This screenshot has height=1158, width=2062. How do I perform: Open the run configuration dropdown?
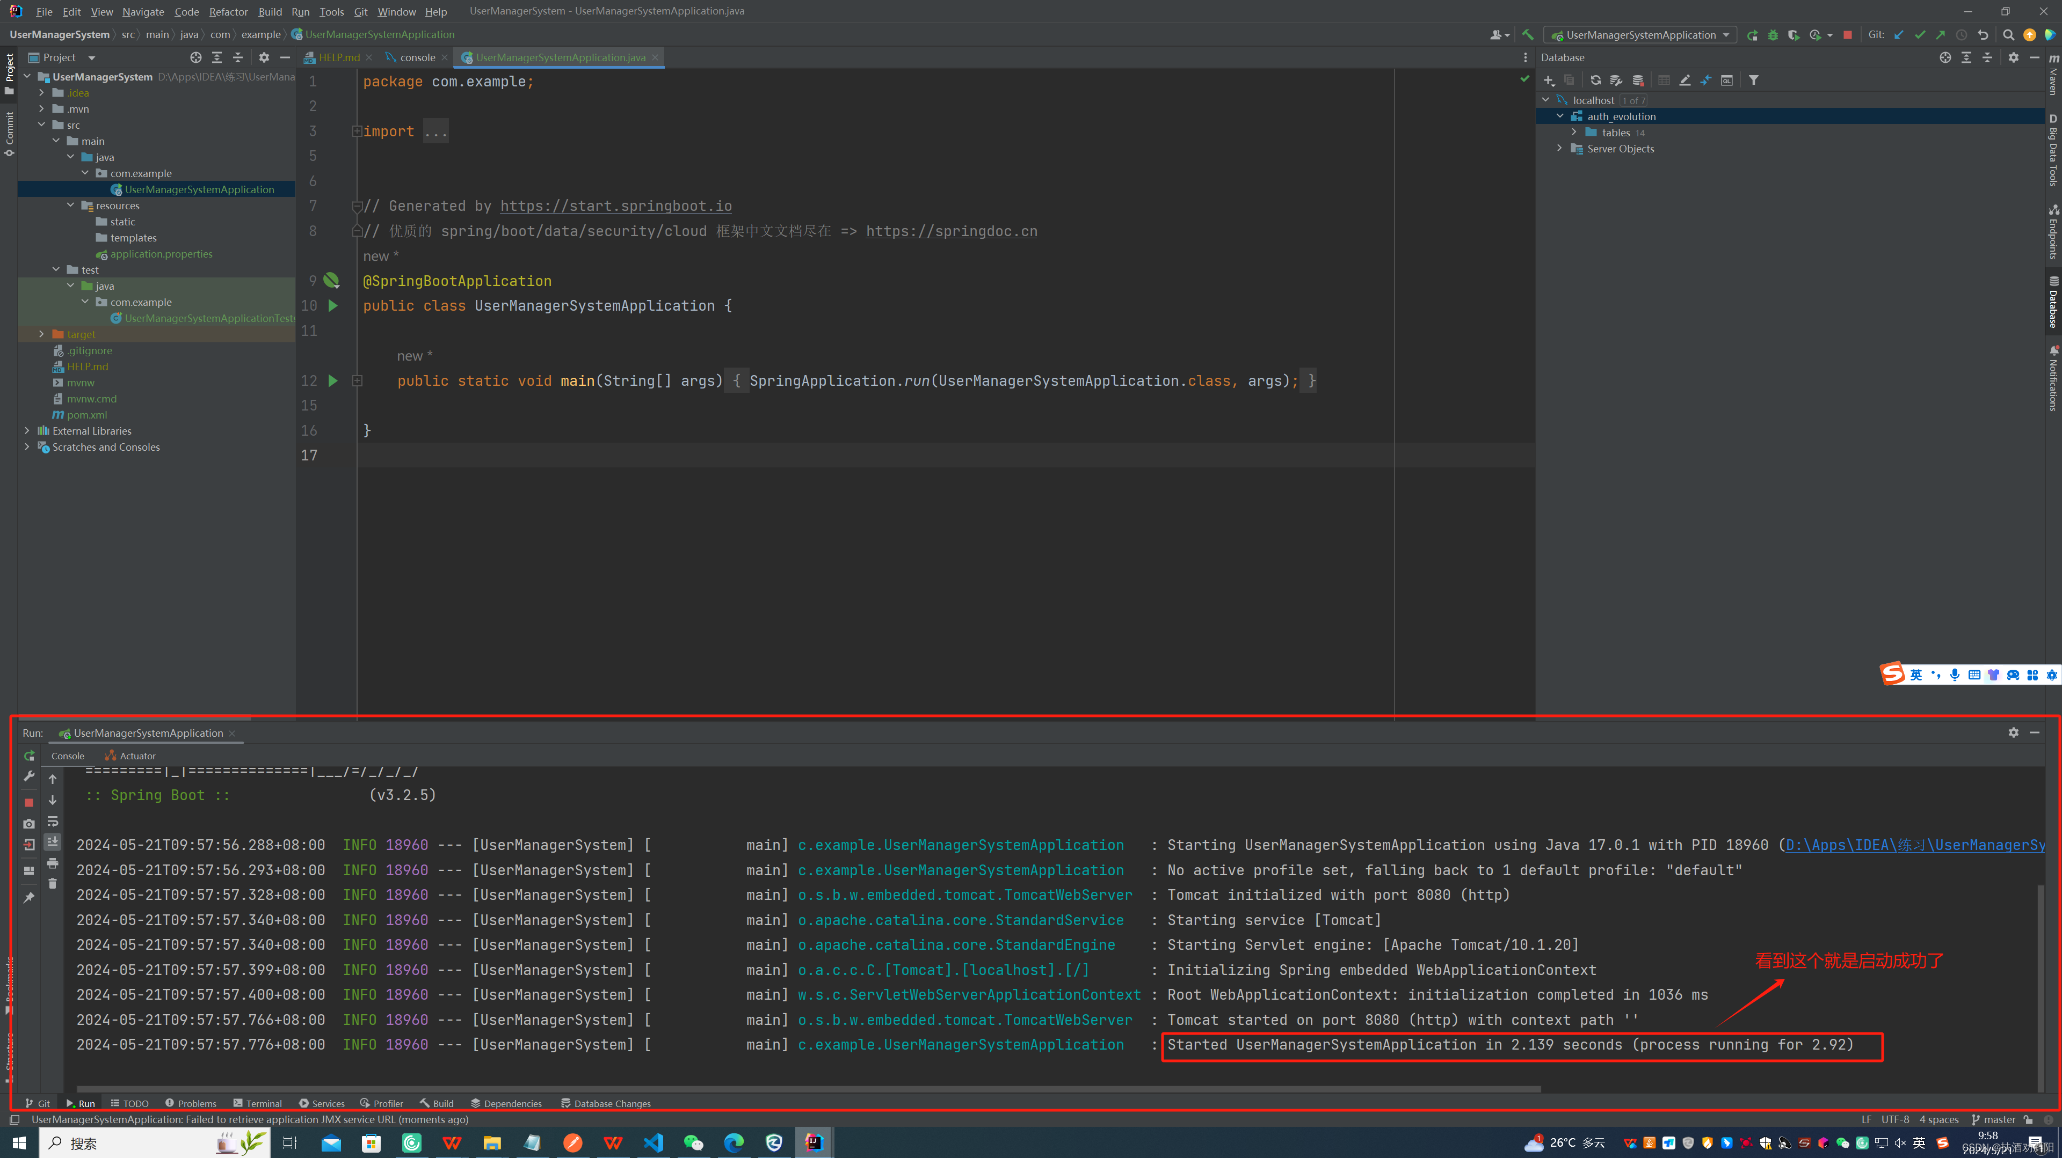pyautogui.click(x=1641, y=34)
